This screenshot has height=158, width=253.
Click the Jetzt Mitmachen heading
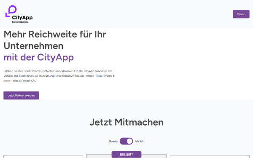pos(126,122)
